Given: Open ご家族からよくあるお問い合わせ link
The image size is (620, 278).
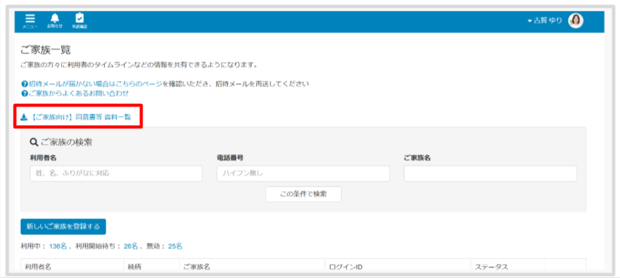Looking at the screenshot, I should [x=75, y=94].
